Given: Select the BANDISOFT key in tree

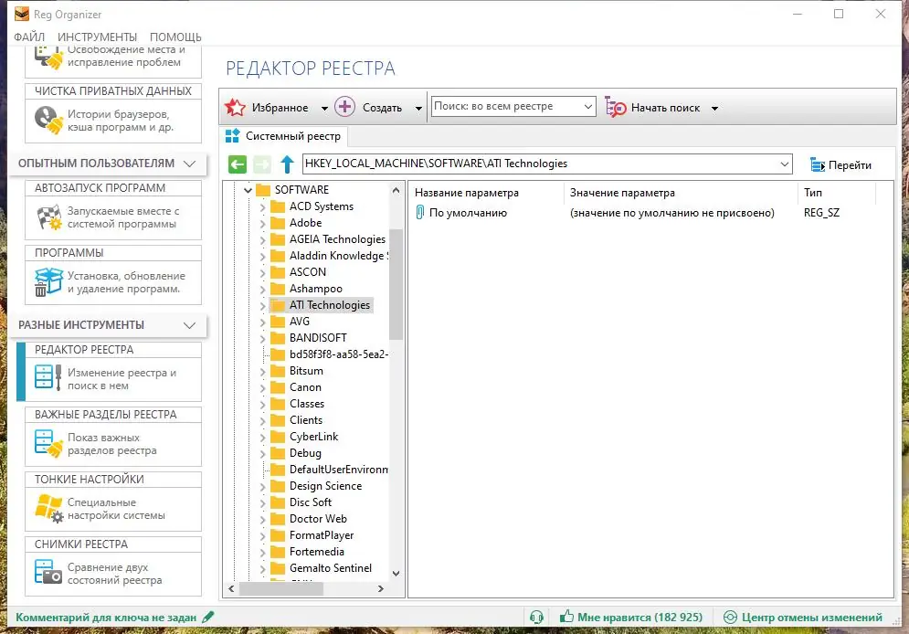Looking at the screenshot, I should coord(318,338).
